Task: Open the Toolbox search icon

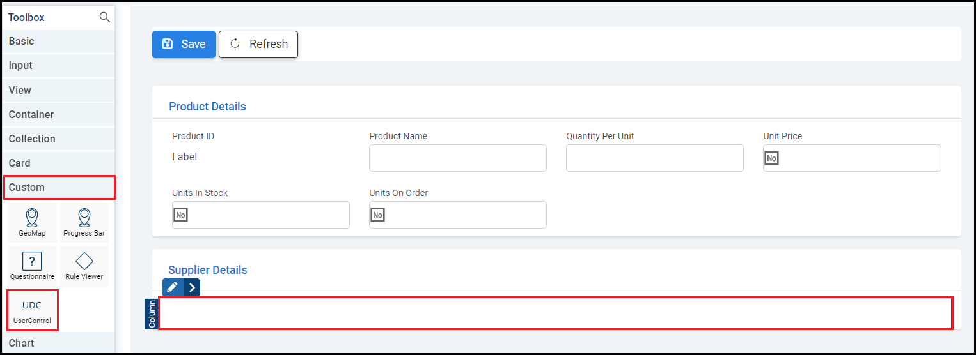Action: point(105,17)
